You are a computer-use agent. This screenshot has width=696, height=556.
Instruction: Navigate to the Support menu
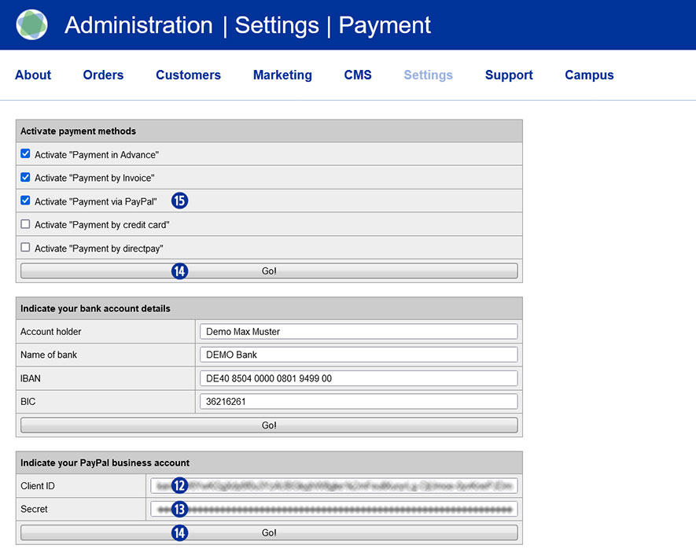tap(509, 75)
